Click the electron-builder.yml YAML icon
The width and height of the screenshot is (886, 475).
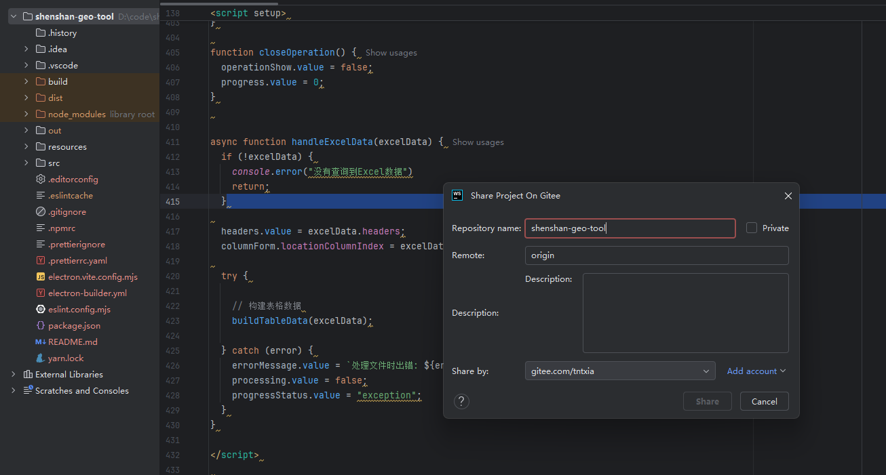[x=41, y=293]
